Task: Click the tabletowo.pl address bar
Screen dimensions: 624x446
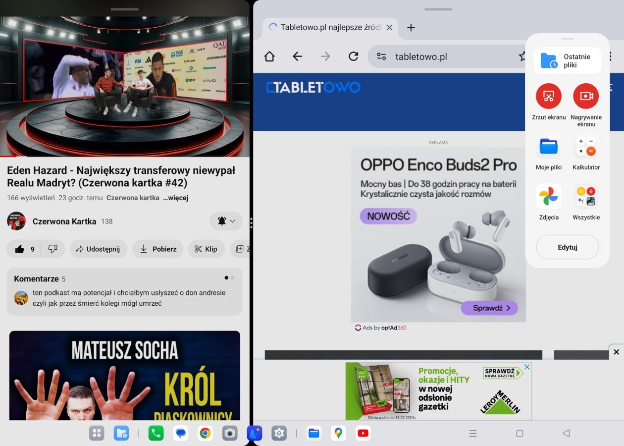Action: click(446, 56)
